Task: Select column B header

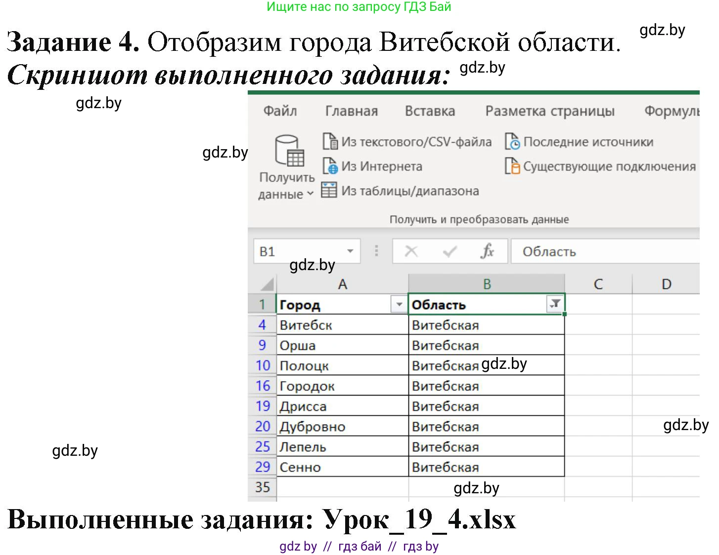Action: (487, 284)
